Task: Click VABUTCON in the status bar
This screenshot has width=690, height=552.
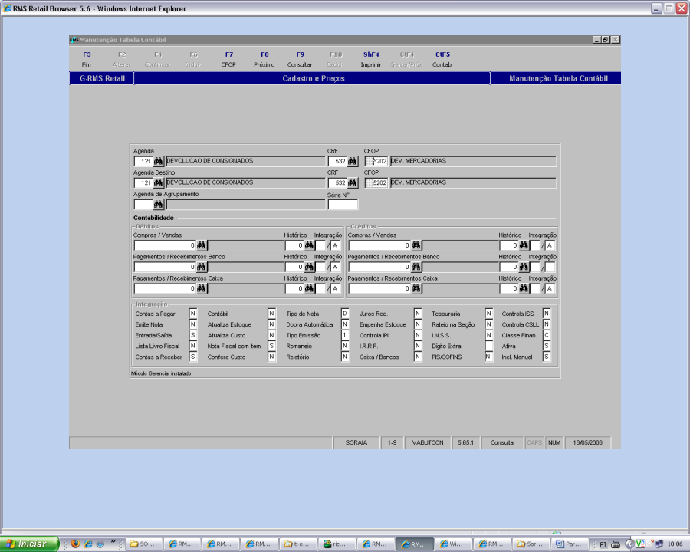Action: (428, 442)
